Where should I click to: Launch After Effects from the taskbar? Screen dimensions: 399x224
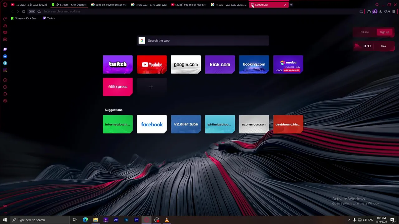tap(116, 220)
